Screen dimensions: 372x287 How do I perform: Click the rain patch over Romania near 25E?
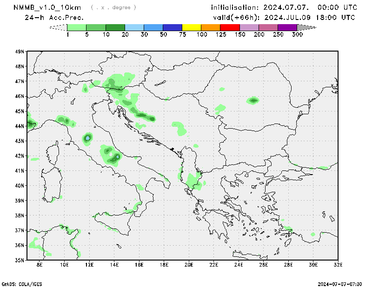[x=253, y=100]
